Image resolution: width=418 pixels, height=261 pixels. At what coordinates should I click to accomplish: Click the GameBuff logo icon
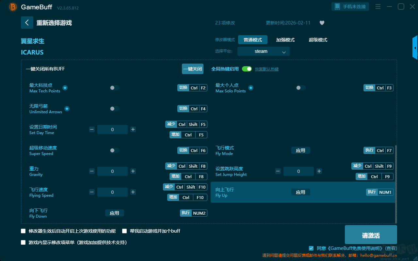(x=13, y=7)
